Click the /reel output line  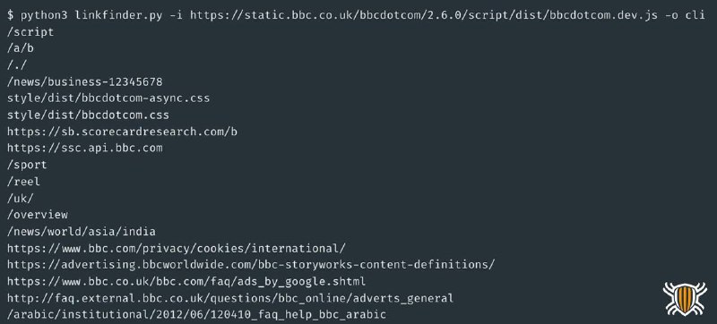[24, 182]
